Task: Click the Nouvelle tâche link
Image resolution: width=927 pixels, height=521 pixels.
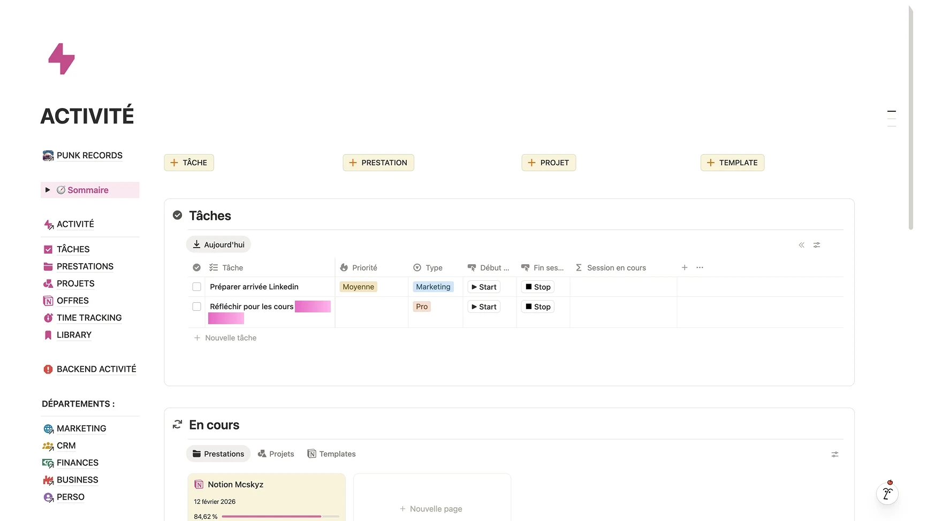Action: [231, 338]
